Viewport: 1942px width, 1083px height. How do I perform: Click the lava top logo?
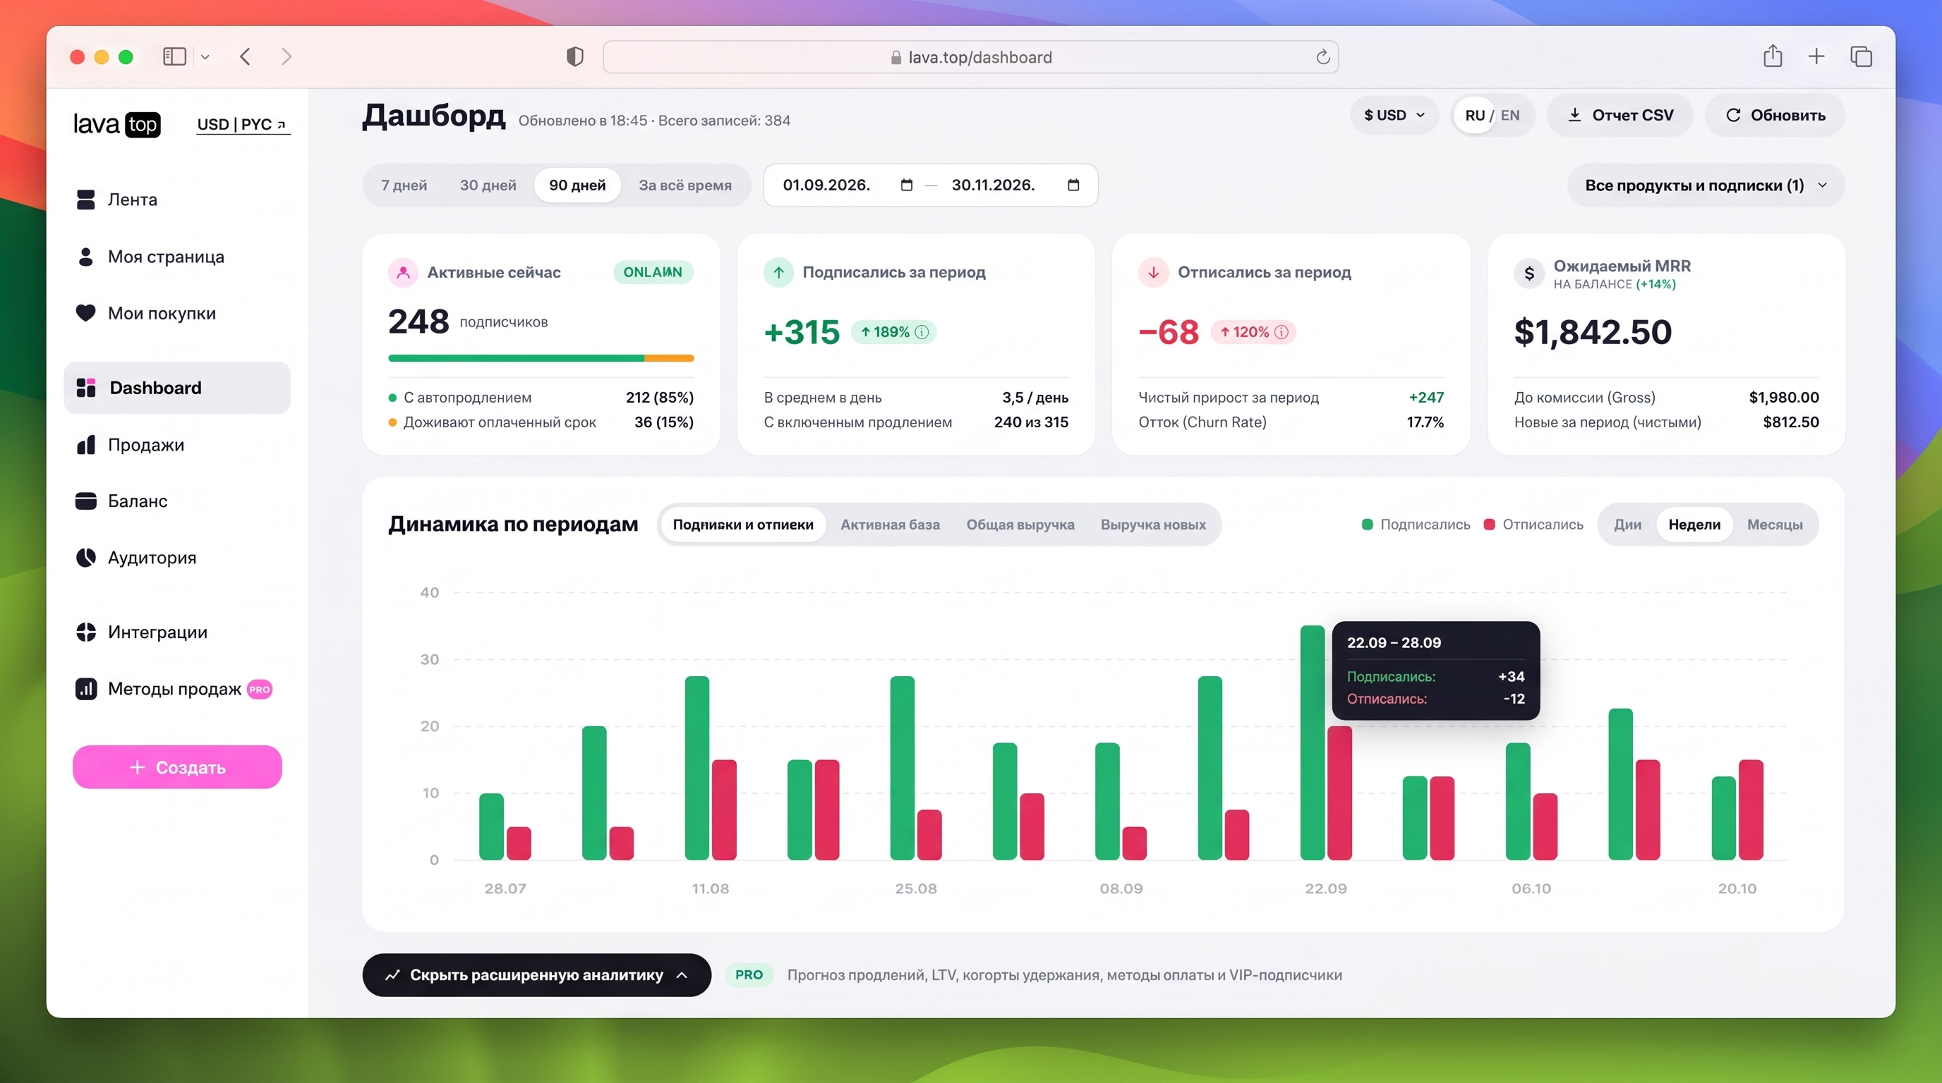(x=117, y=124)
